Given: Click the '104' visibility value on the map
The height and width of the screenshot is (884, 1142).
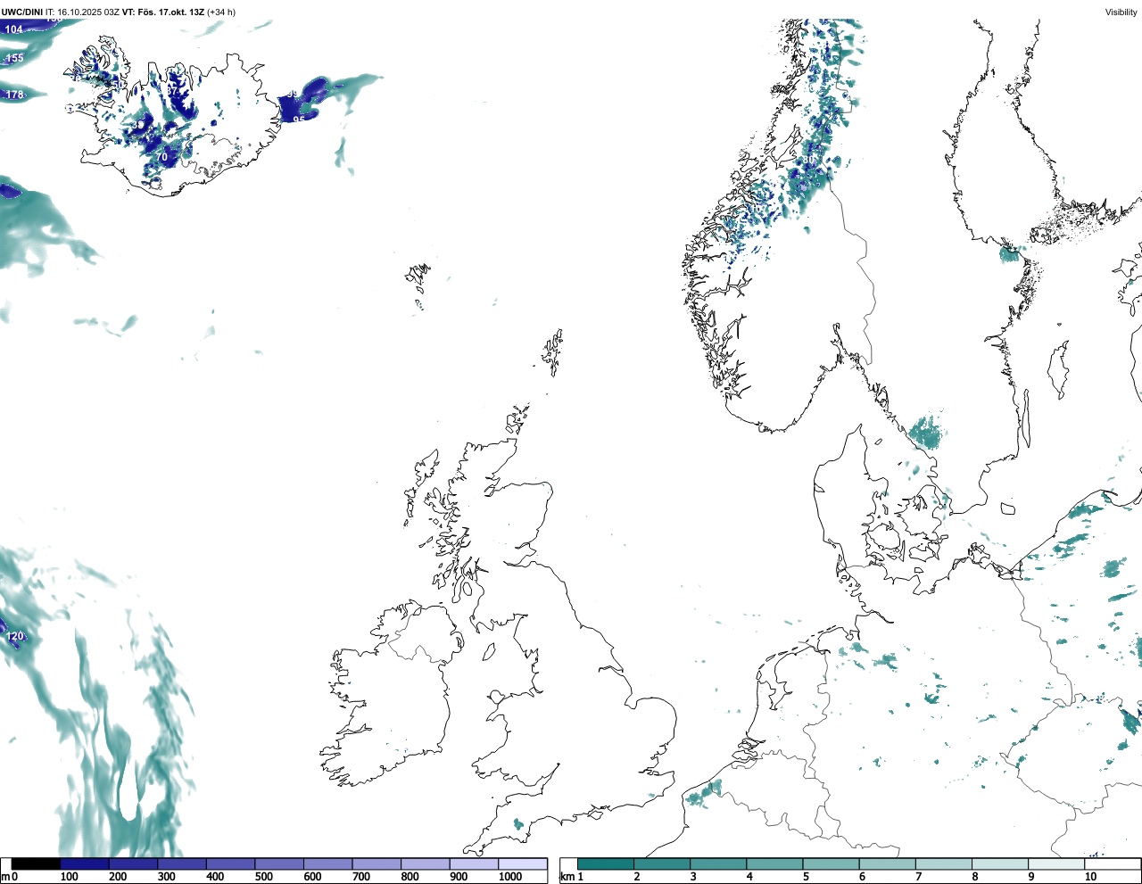Looking at the screenshot, I should click(x=14, y=29).
